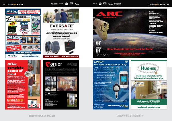Click the smartphone image in the Abloy ad
The width and height of the screenshot is (172, 121).
click(124, 79)
